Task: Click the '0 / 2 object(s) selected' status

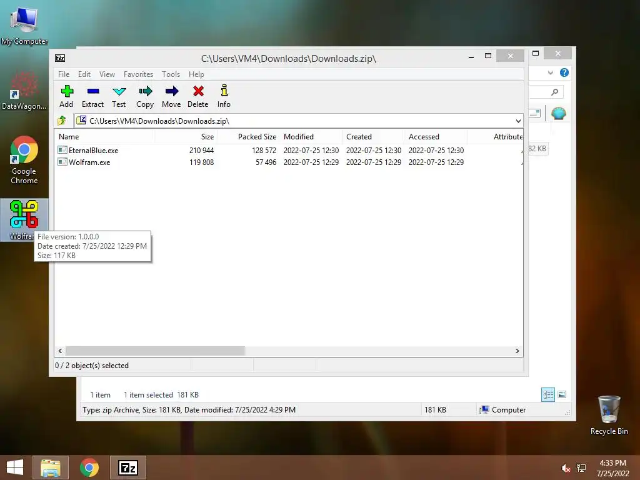Action: pos(92,365)
